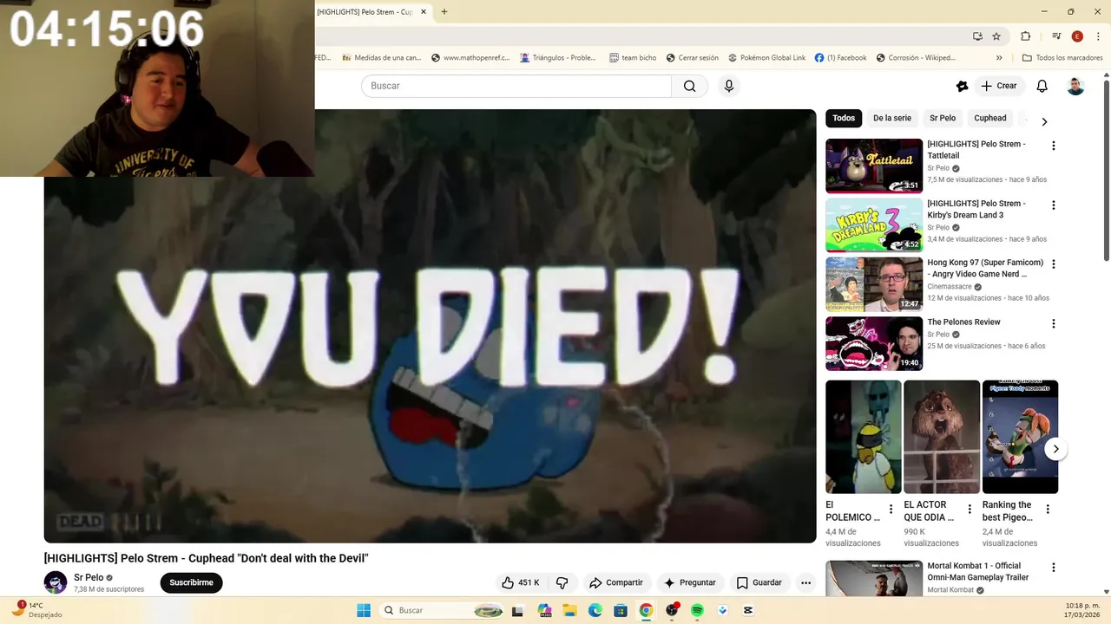Focus the YouTube Buscar search field
Screen dimensions: 1111x624
coord(516,86)
